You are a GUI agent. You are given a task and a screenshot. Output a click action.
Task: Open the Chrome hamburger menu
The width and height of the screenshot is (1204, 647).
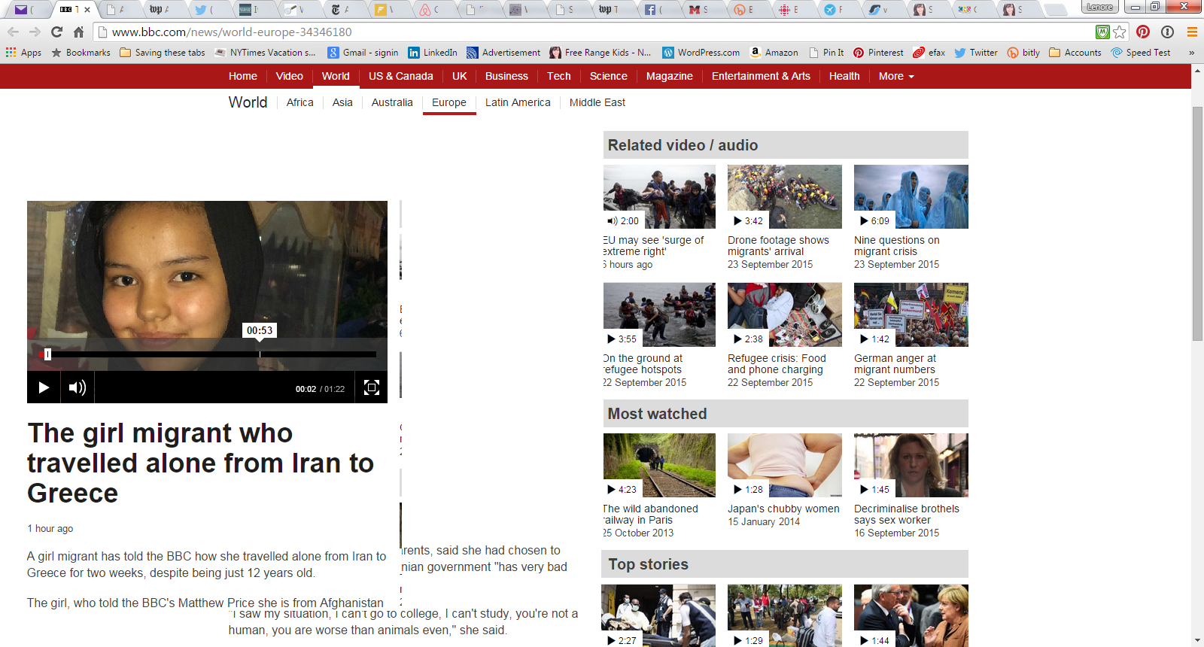coord(1192,32)
